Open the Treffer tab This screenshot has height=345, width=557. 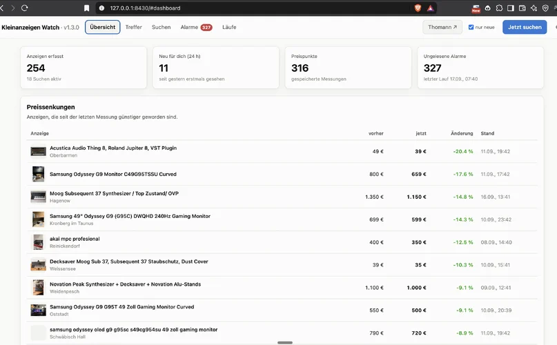click(134, 27)
